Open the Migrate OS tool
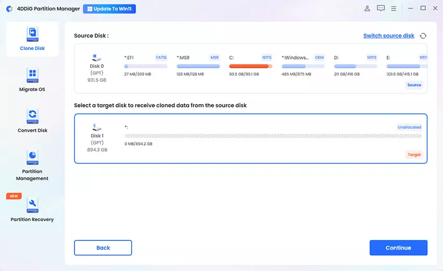 32,76
